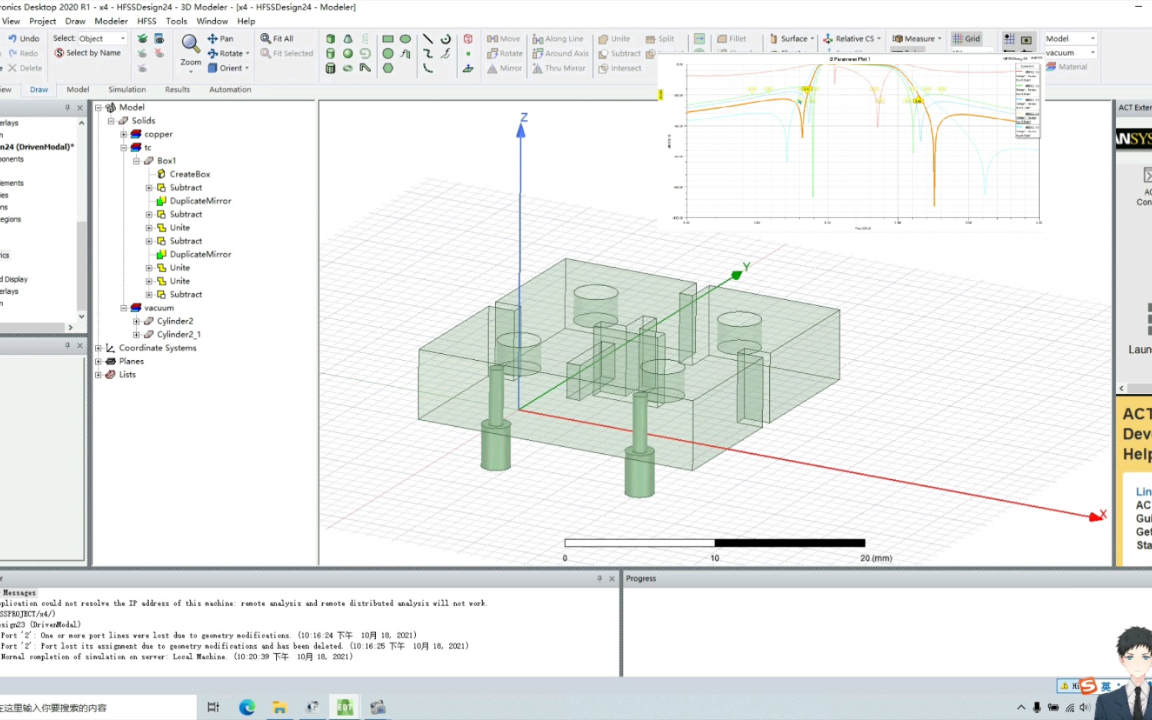Draw a cylinder primitive icon
1152x720 pixels.
click(331, 53)
